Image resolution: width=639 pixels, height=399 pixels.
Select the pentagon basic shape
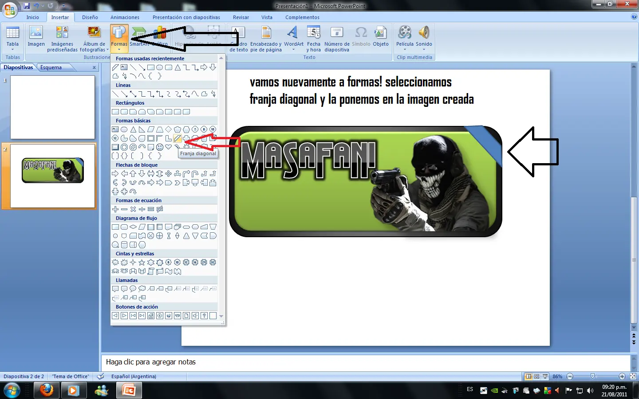tap(177, 129)
